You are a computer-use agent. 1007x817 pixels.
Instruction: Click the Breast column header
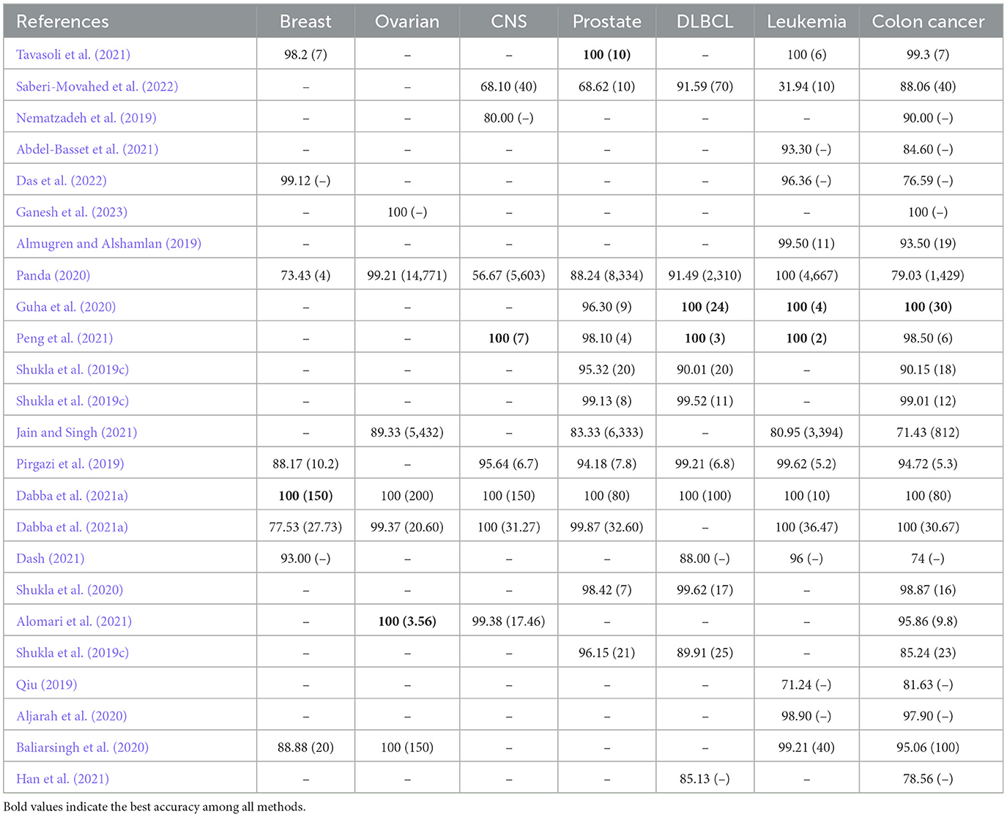point(305,22)
